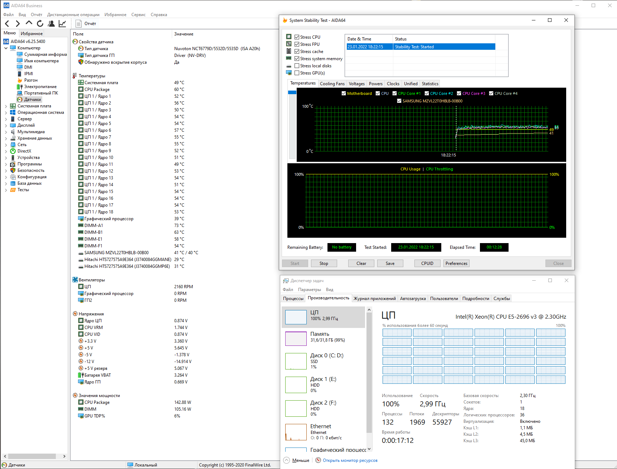Expand the Устройства tree node
This screenshot has width=617, height=469.
(6, 158)
